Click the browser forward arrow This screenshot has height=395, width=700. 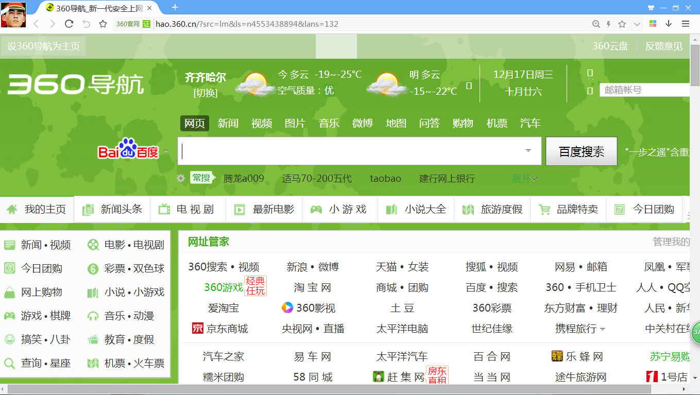click(x=52, y=24)
